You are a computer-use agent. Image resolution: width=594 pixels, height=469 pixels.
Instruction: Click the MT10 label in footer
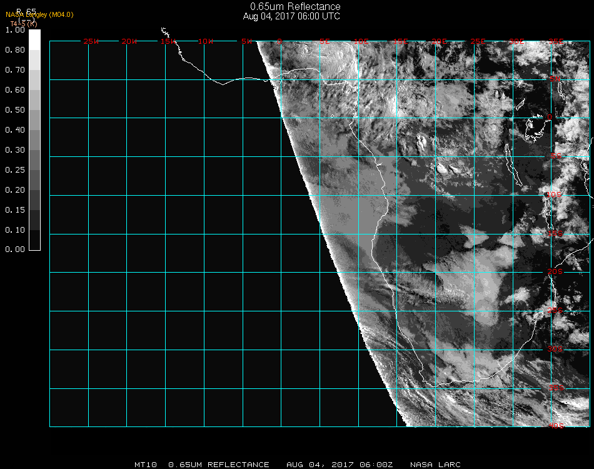click(146, 465)
